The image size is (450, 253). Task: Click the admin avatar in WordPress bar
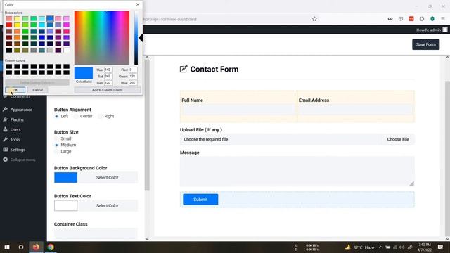(445, 30)
